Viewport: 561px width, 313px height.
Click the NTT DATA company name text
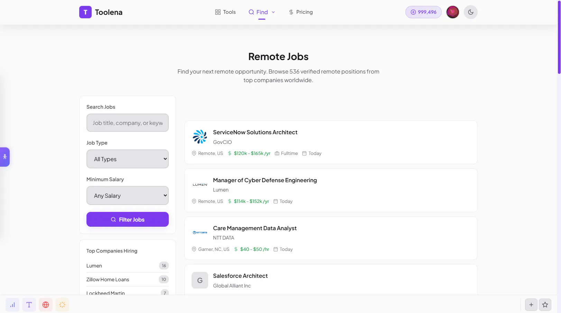point(223,238)
